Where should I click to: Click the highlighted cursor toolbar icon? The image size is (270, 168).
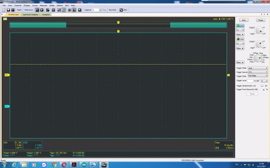pyautogui.click(x=64, y=10)
